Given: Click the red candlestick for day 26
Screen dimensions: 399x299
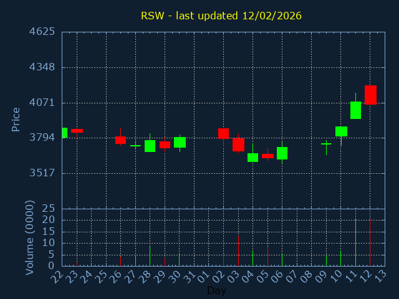Looking at the screenshot, I should [120, 140].
